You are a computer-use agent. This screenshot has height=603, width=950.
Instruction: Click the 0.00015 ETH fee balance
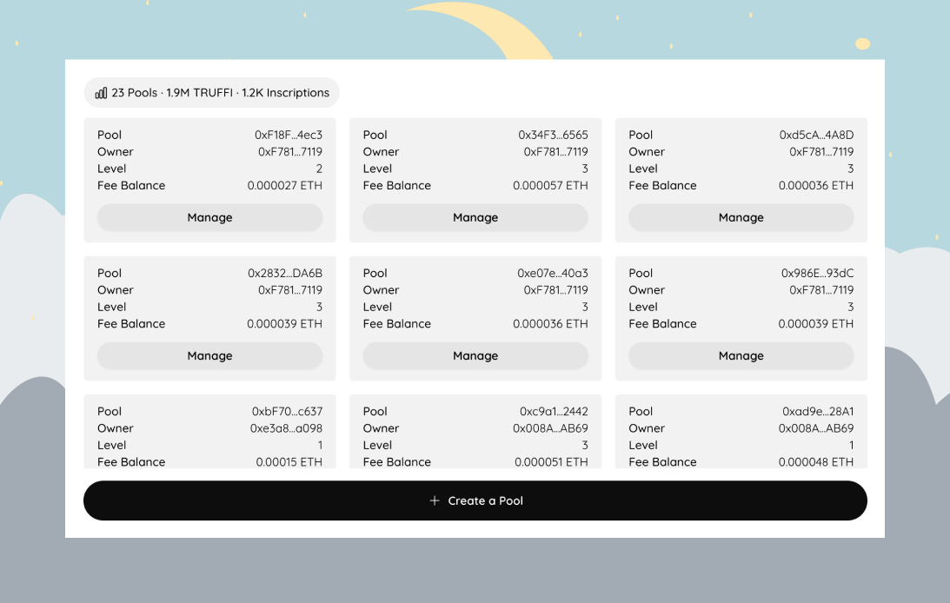pyautogui.click(x=289, y=462)
